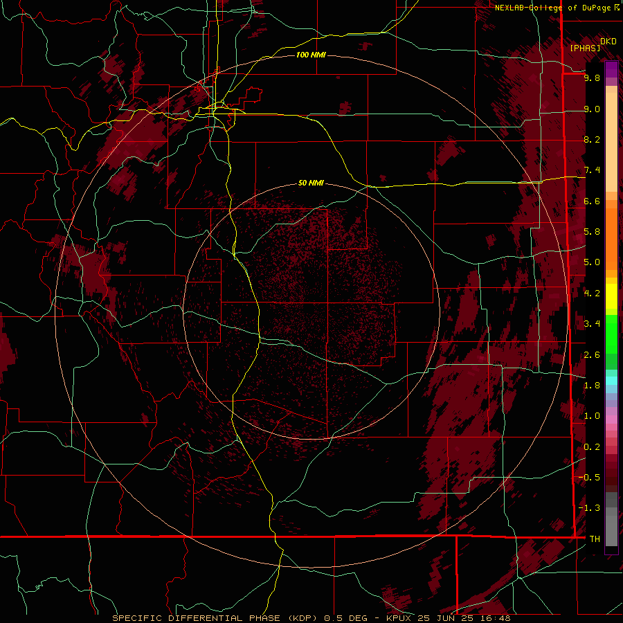Screen dimensions: 623x623
Task: Click the -1.3 scale value
Action: pos(590,508)
